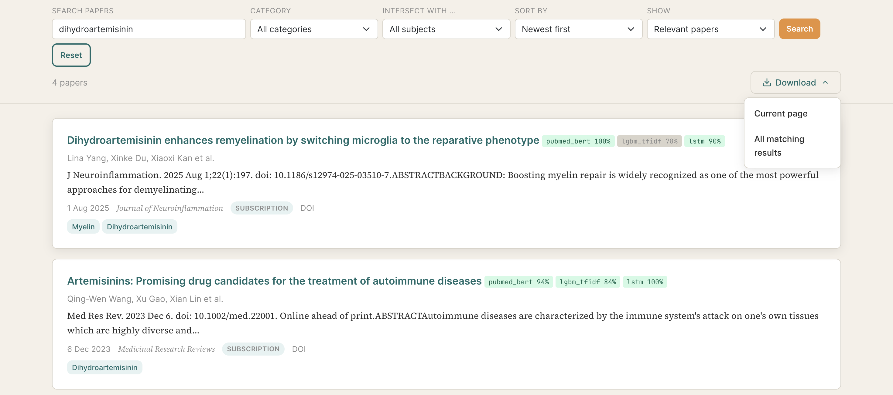
Task: Click the lgbm_tfidf 78% score badge
Action: tap(649, 141)
